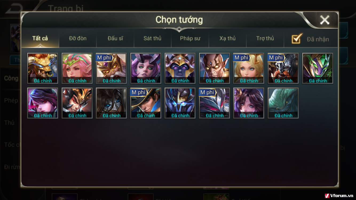The width and height of the screenshot is (356, 200).
Task: Switch to the Xạ thủ tab
Action: pyautogui.click(x=227, y=38)
